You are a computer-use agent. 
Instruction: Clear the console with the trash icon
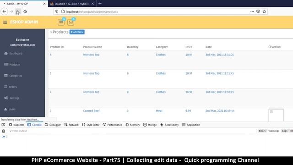click(x=4, y=131)
